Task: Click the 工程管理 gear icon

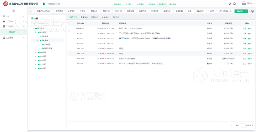Action: tap(4, 38)
